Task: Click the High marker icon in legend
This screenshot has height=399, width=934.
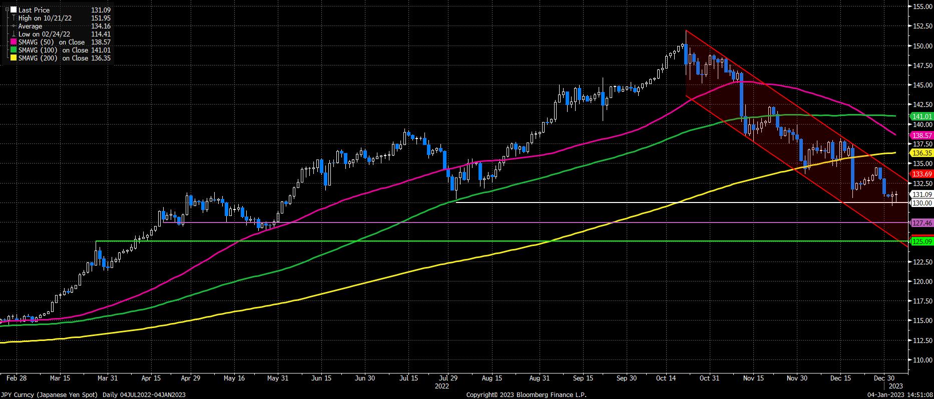Action: pyautogui.click(x=14, y=18)
